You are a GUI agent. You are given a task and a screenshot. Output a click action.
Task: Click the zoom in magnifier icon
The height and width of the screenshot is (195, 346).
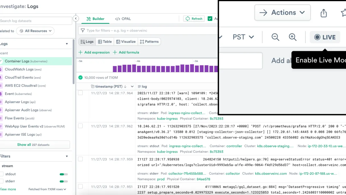pyautogui.click(x=293, y=37)
